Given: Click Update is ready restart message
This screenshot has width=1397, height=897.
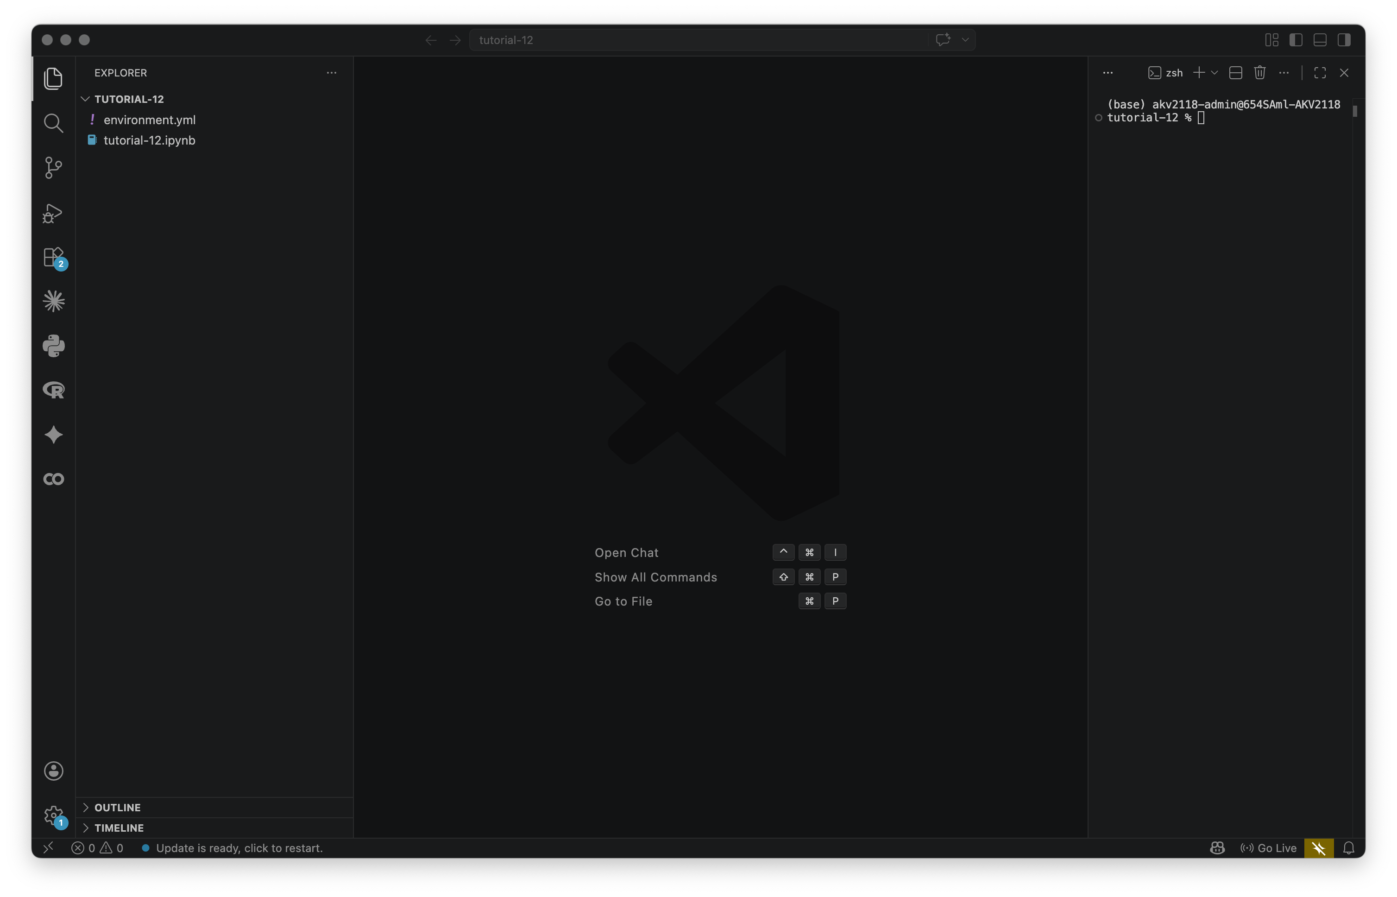Looking at the screenshot, I should (233, 847).
